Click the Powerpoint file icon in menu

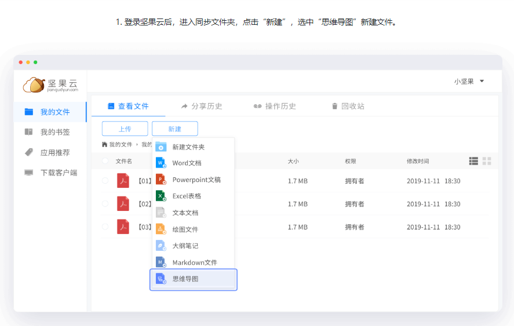pyautogui.click(x=161, y=179)
